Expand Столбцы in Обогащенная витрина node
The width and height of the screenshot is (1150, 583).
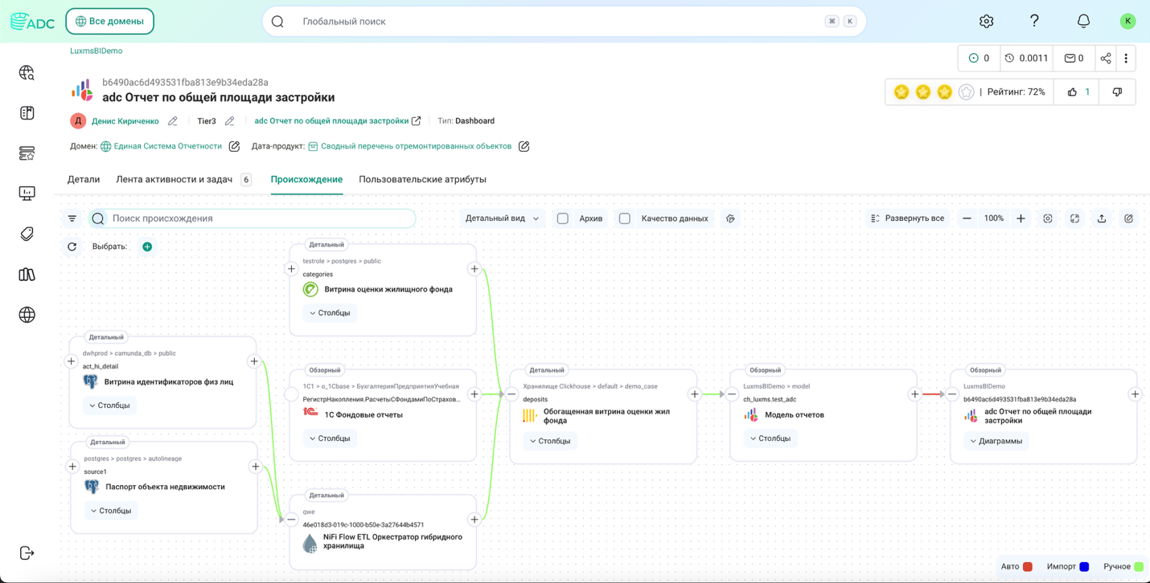550,441
